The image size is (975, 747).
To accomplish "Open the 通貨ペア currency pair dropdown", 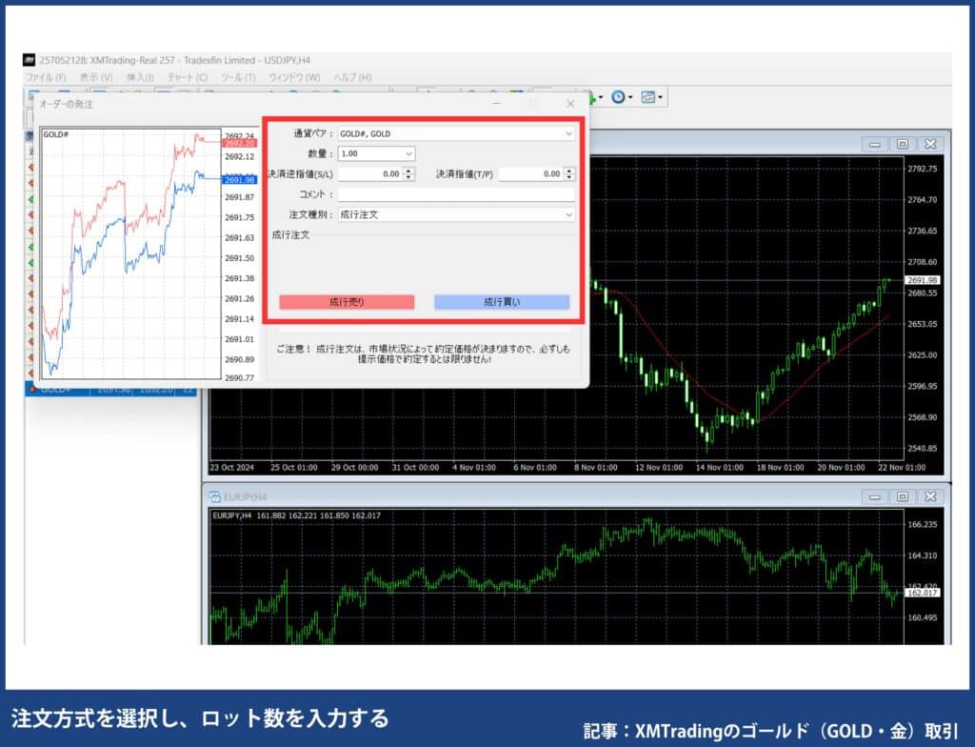I will coord(568,133).
